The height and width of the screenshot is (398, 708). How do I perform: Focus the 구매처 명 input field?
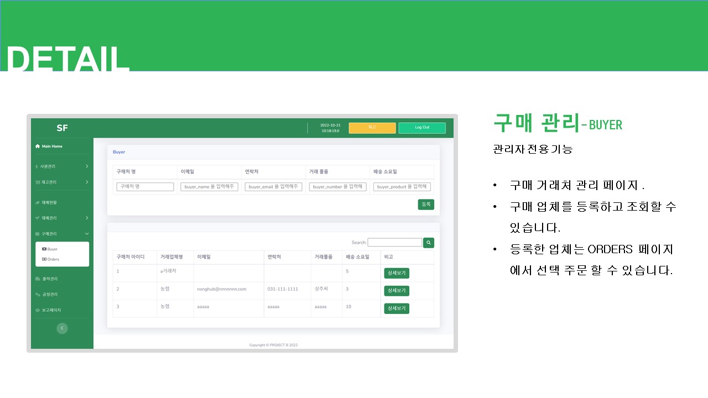point(145,187)
